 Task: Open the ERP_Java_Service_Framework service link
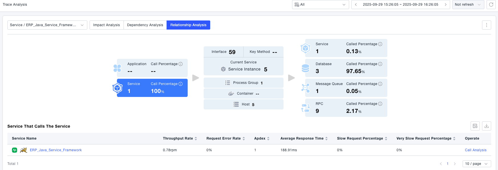tap(56, 150)
